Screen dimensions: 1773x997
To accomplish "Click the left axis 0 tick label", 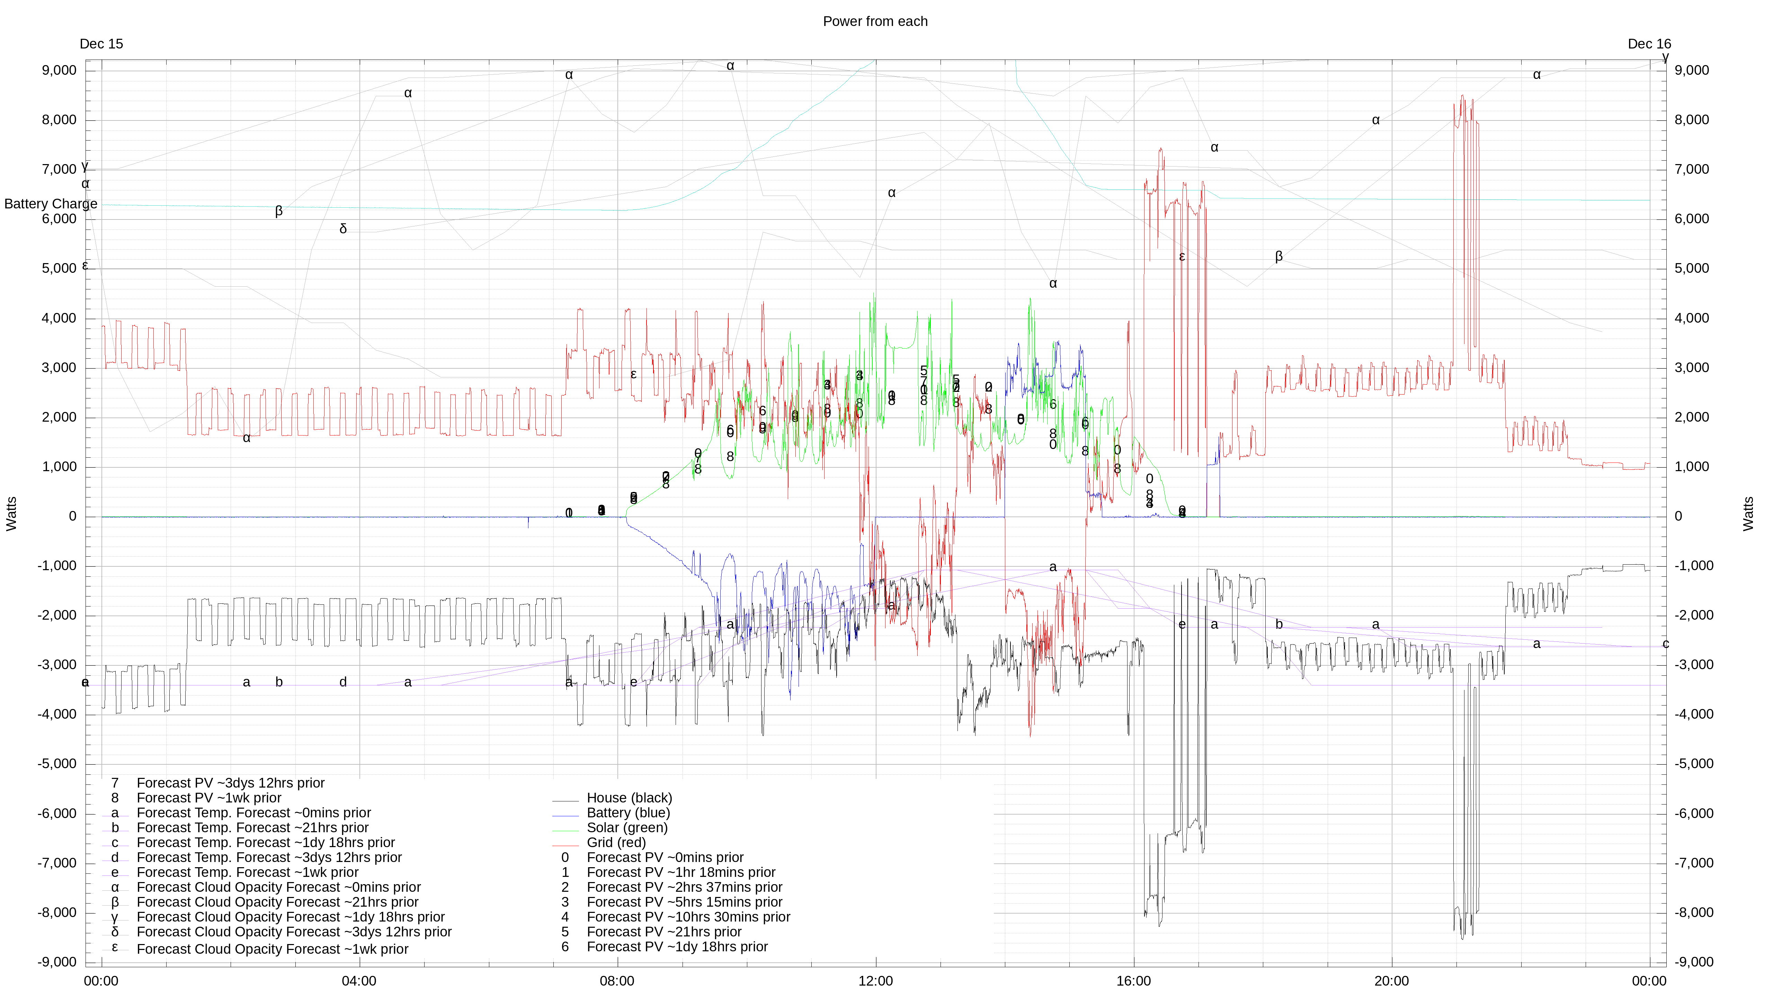I will coord(72,516).
